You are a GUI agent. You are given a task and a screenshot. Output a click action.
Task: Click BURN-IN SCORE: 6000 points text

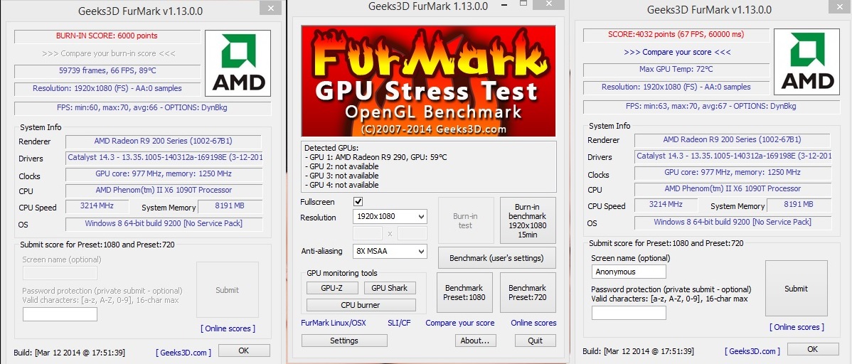[107, 36]
